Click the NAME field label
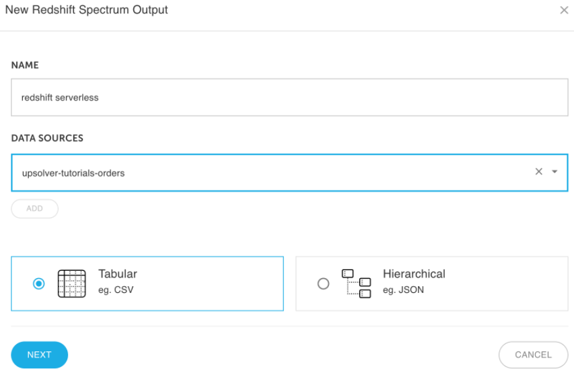The width and height of the screenshot is (574, 375). [25, 65]
